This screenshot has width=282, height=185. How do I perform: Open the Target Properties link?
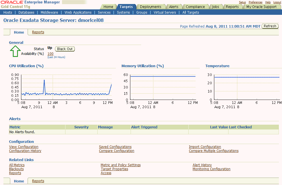point(114,169)
